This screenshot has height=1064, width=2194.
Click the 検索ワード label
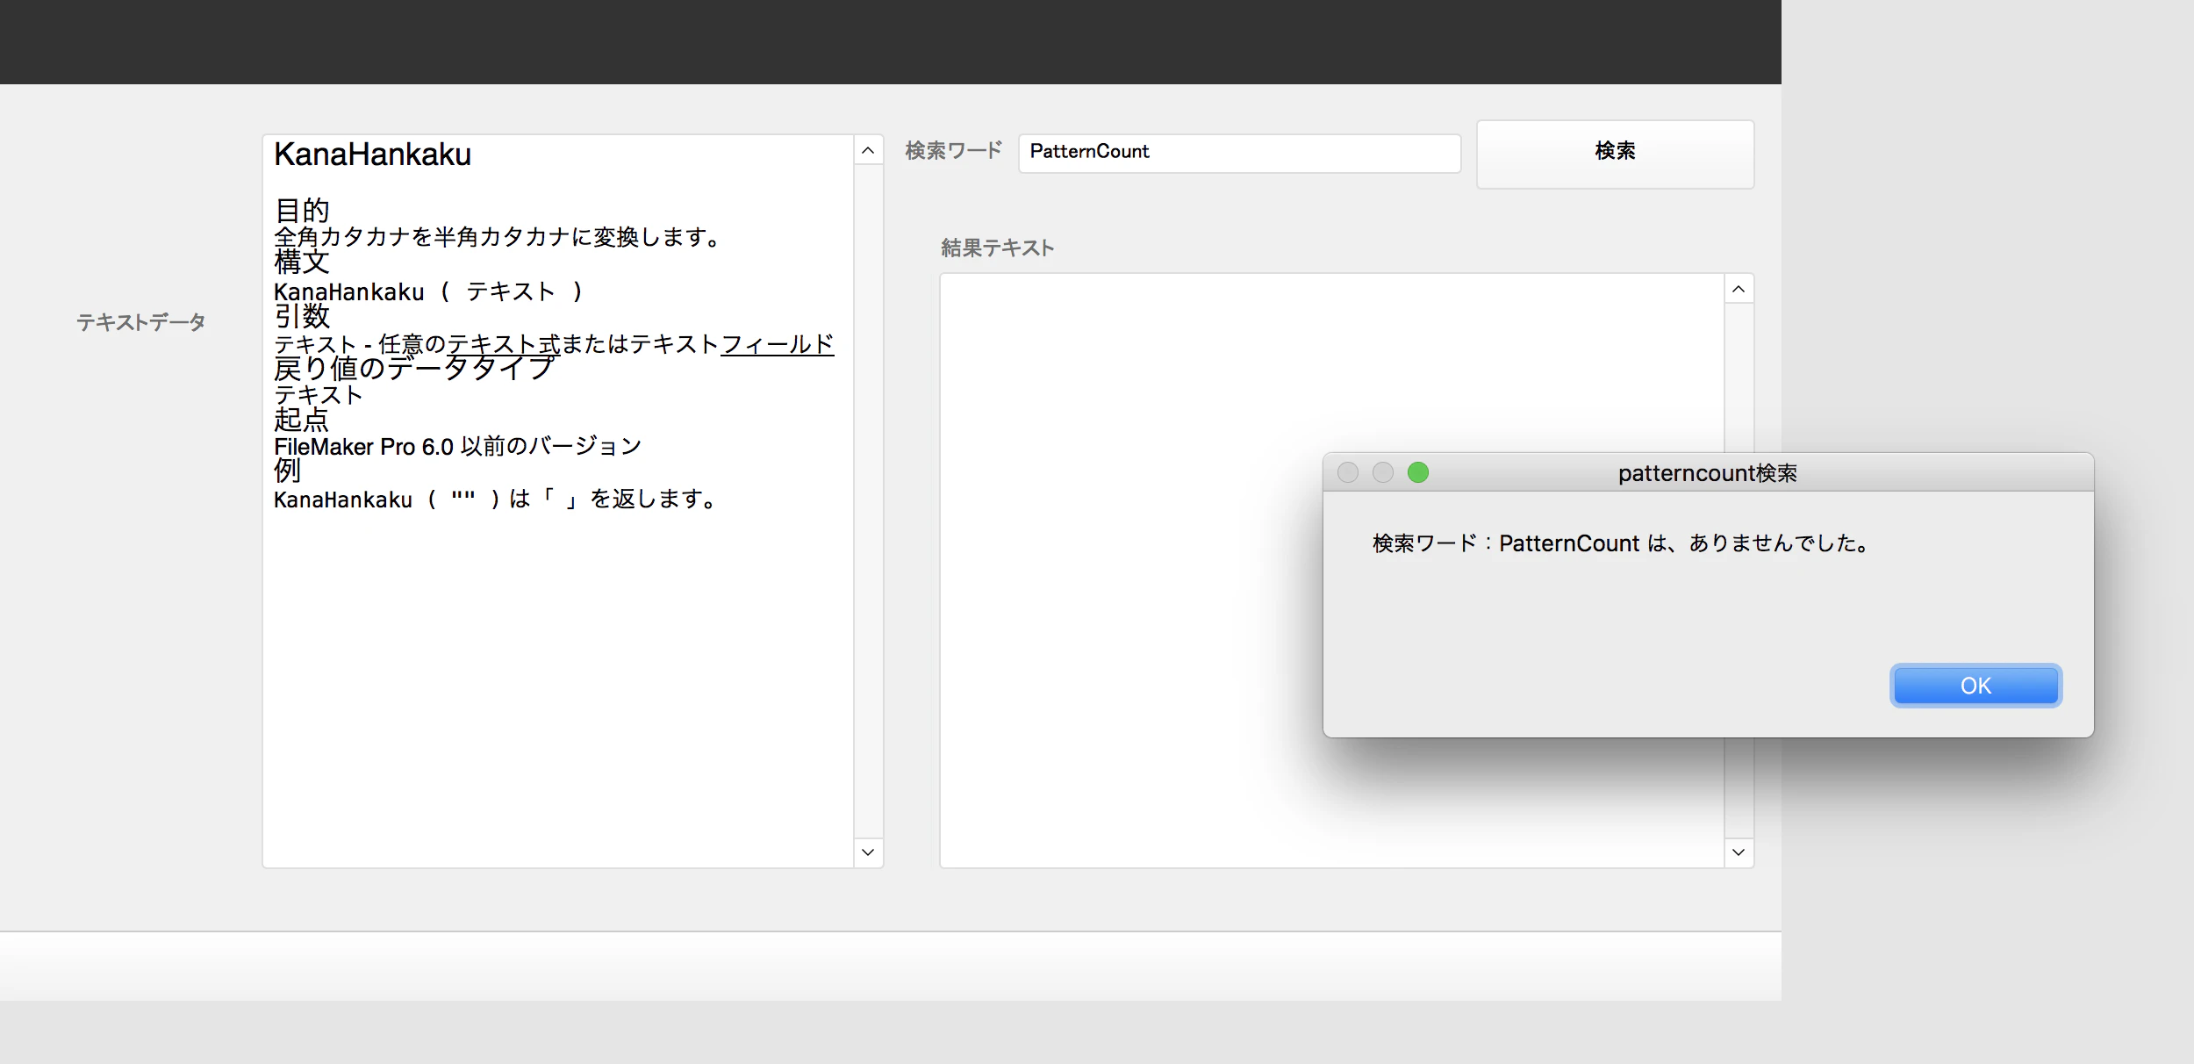point(954,150)
